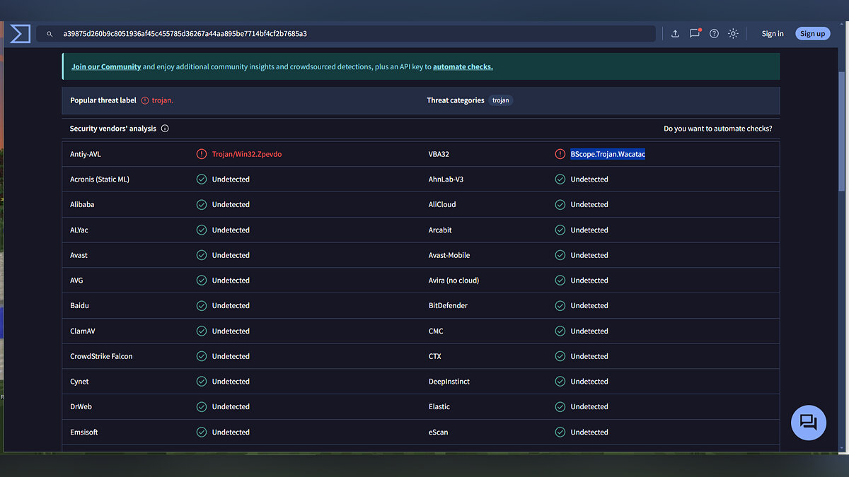Click the VBA32 detection alert icon

(560, 154)
